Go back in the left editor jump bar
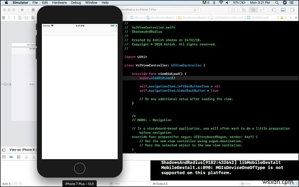The image size is (299, 187). (9, 17)
